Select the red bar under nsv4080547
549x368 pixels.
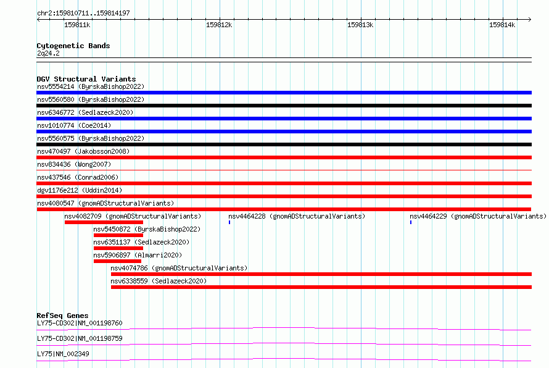pyautogui.click(x=284, y=209)
